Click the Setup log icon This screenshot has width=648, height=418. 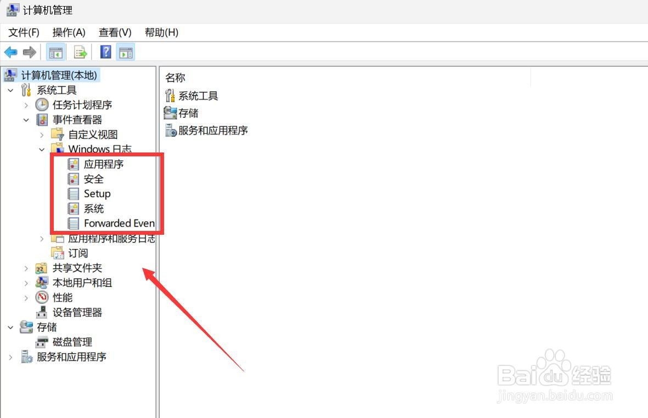pos(73,194)
